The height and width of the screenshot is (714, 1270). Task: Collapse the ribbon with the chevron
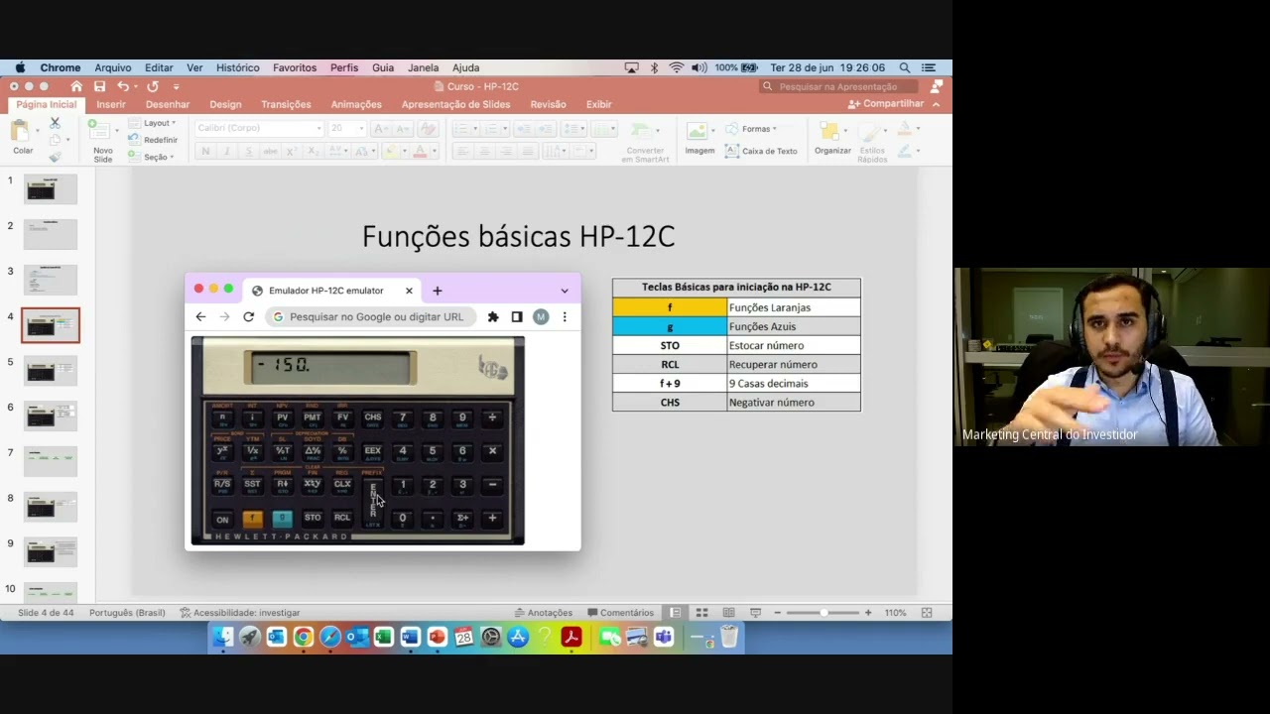pos(936,103)
